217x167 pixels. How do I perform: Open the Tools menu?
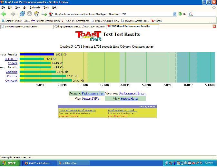point(46,7)
